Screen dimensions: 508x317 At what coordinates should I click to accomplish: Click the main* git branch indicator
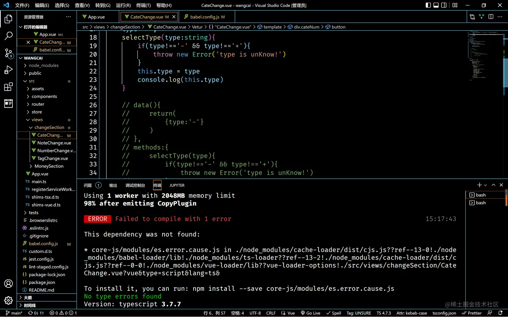14,313
